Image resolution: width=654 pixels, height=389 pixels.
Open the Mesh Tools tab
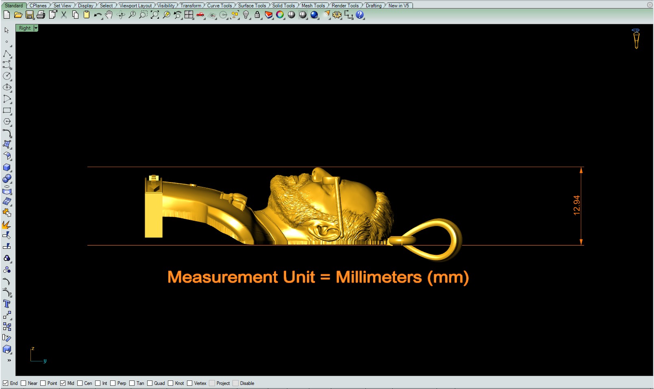coord(313,6)
